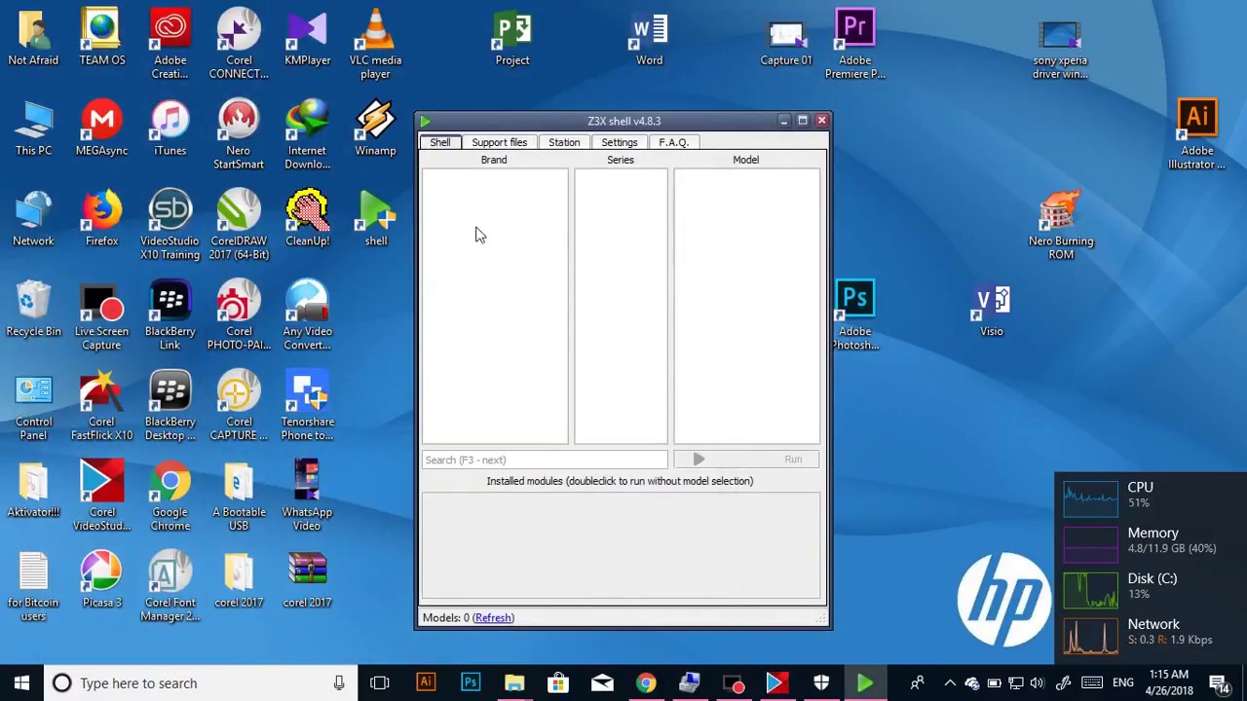The width and height of the screenshot is (1247, 701).
Task: Show hidden system tray icons
Action: (950, 683)
